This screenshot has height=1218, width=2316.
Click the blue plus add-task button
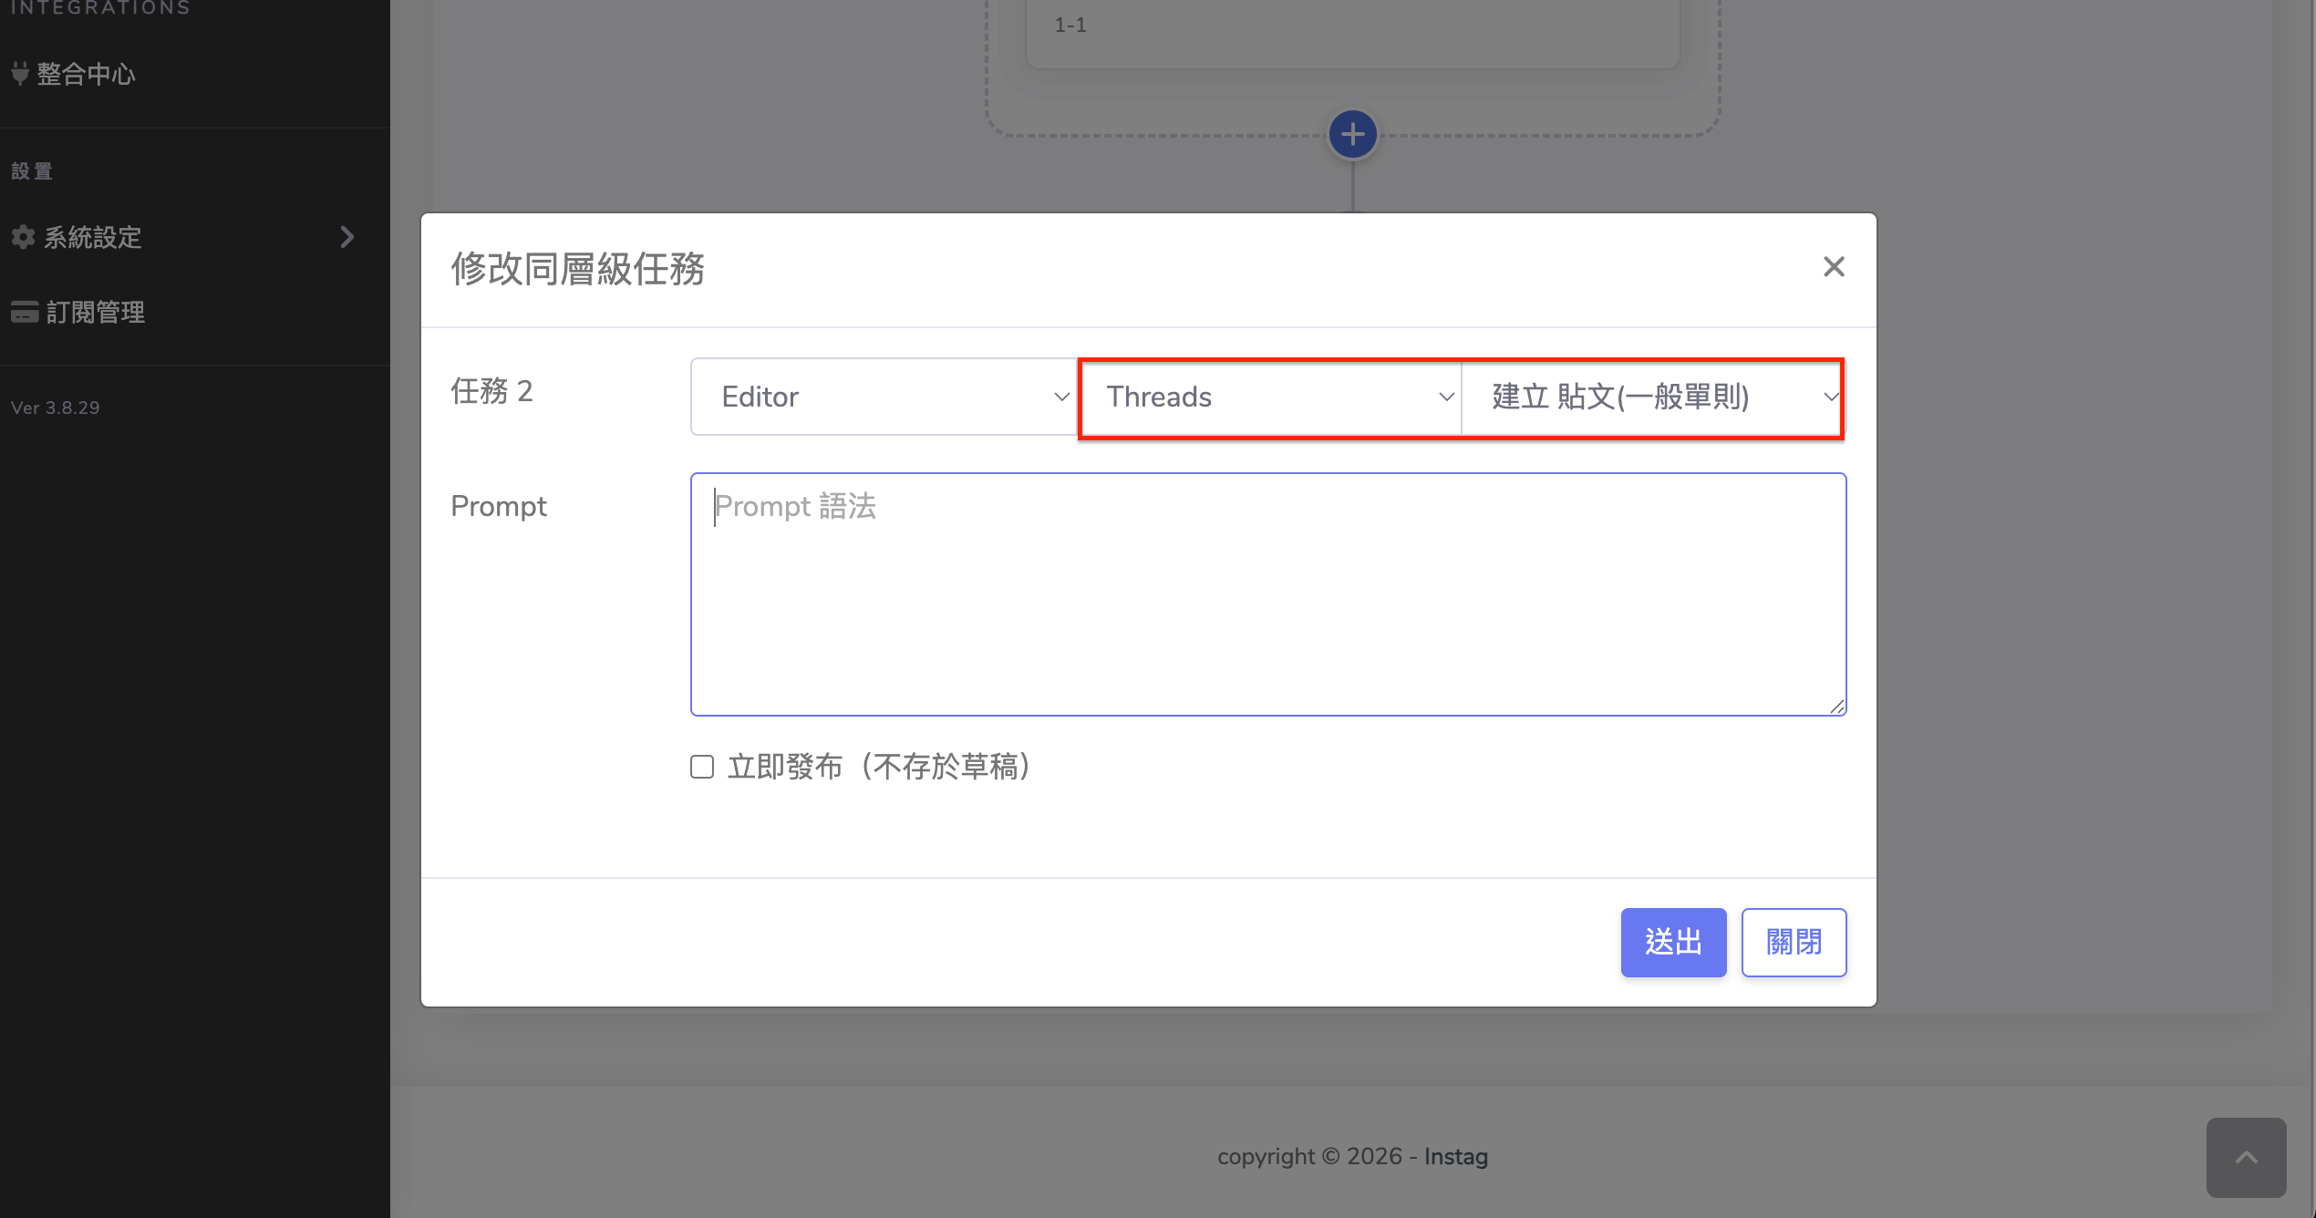point(1352,135)
